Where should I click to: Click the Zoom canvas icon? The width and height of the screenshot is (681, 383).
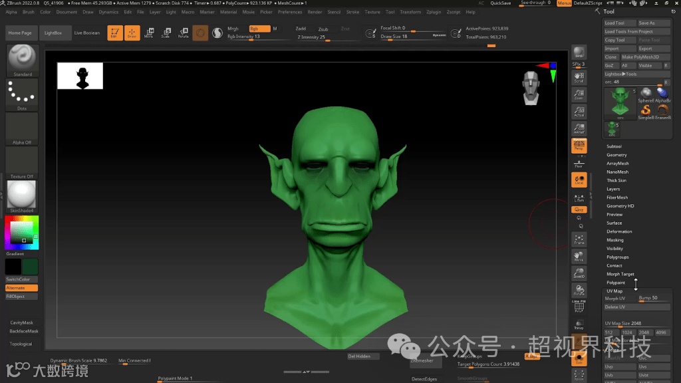pos(579,94)
